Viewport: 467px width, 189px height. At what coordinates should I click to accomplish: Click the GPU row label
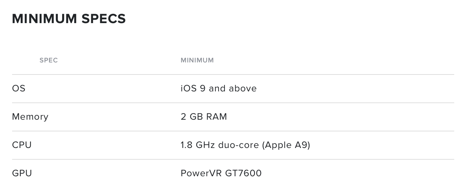point(22,173)
